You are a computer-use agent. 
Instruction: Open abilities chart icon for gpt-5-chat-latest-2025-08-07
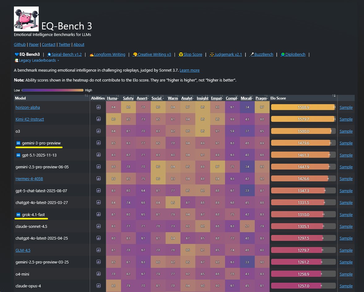pos(98,190)
